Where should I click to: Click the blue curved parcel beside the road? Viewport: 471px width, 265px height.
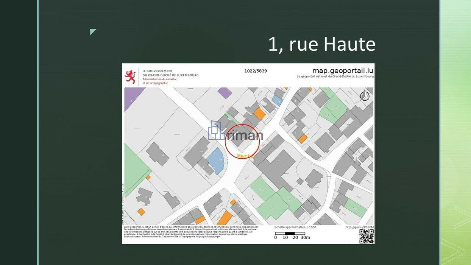[x=215, y=160]
